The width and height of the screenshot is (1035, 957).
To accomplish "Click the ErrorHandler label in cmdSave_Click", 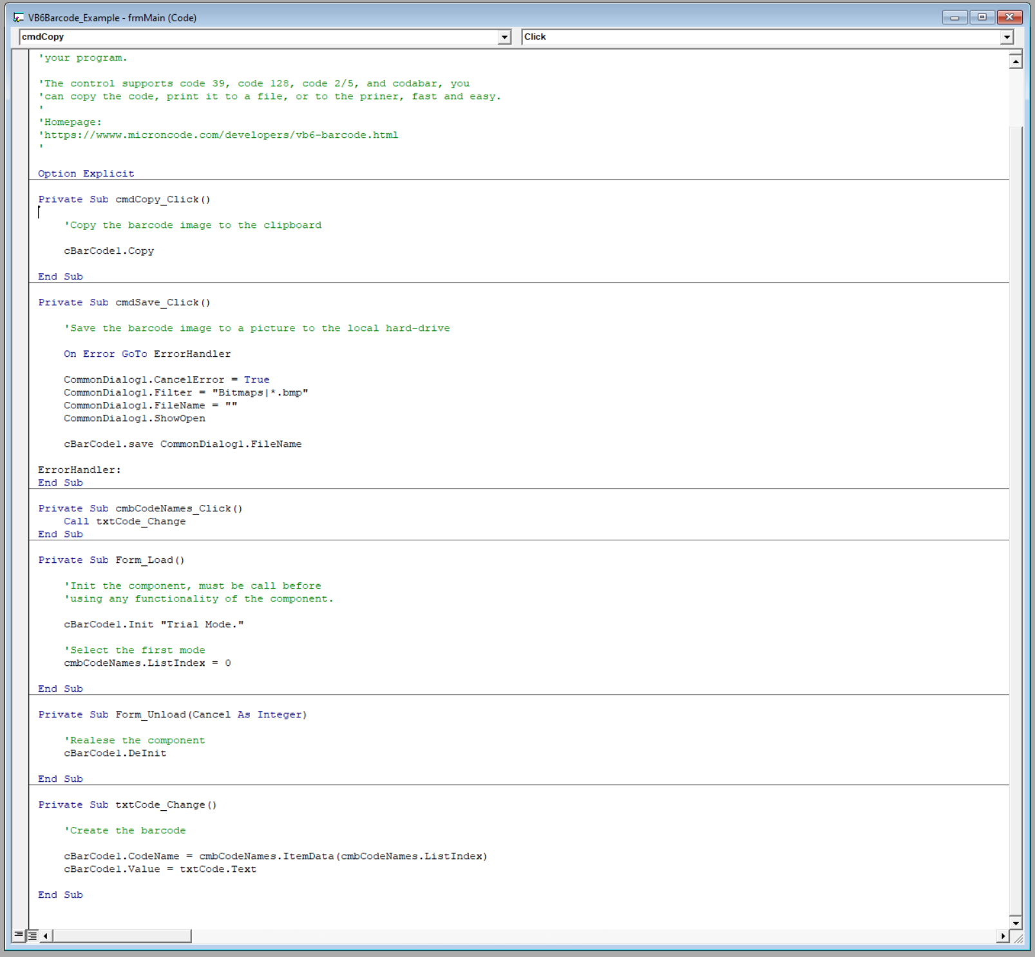I will (x=79, y=469).
